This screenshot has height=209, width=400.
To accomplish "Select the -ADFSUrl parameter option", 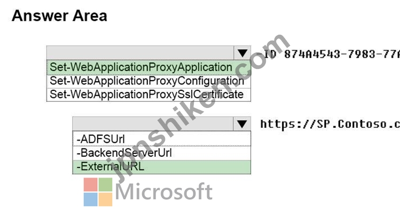I will [162, 139].
